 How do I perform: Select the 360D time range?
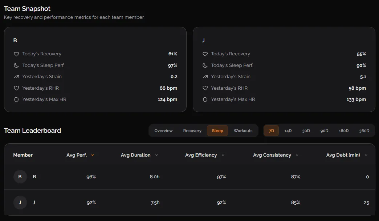(364, 131)
